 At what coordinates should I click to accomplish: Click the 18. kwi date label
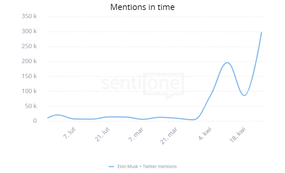pos(238,135)
